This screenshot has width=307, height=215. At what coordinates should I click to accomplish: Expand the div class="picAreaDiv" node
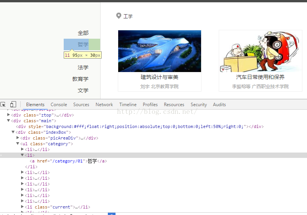click(18, 138)
